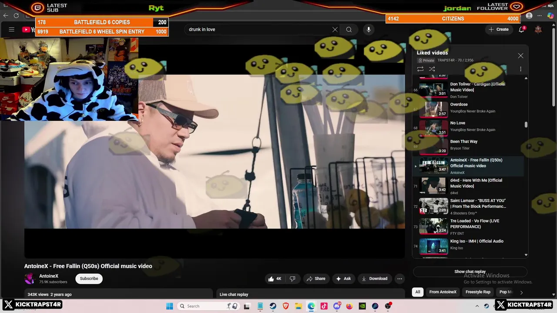Open Microsoft Edge taskbar icon
The image size is (557, 313).
pos(311,306)
